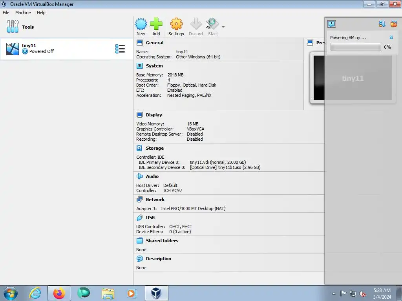The height and width of the screenshot is (301, 402).
Task: Click the System section chip icon
Action: [x=139, y=66]
